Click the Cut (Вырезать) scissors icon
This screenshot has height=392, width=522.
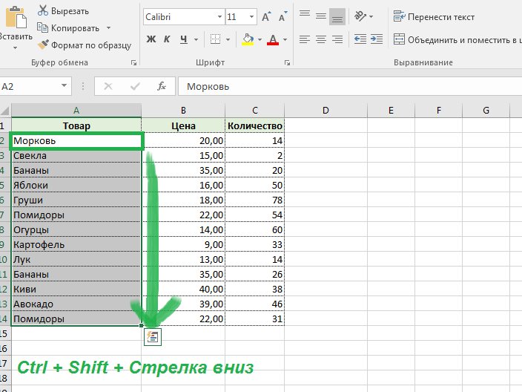tap(42, 10)
